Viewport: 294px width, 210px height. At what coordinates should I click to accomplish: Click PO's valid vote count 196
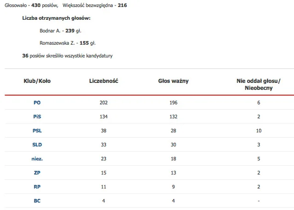pos(173,103)
